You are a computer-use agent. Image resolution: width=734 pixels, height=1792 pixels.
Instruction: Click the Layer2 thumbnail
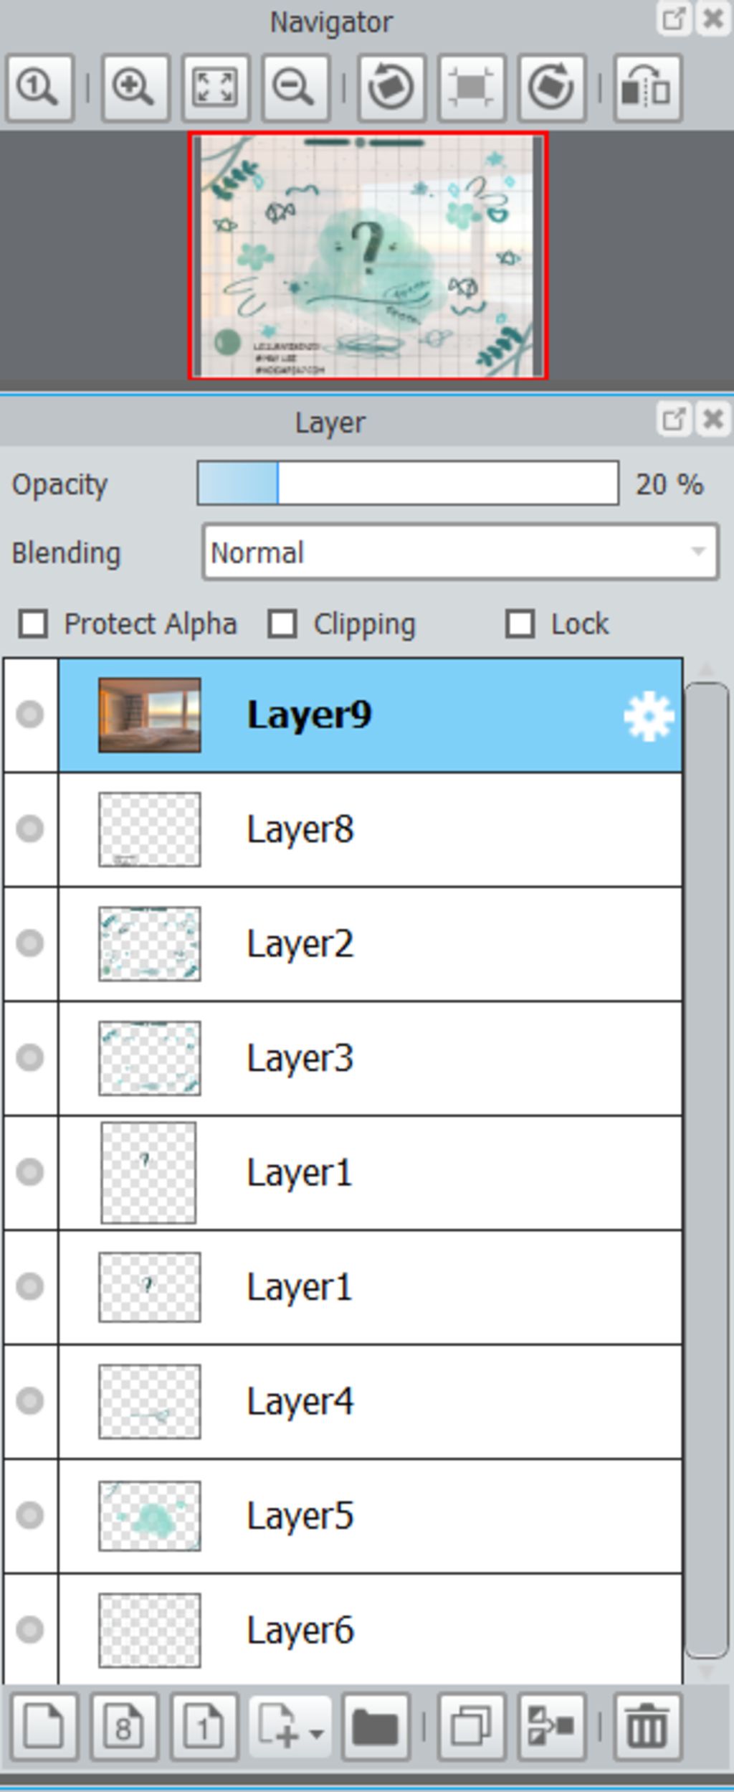tap(150, 943)
